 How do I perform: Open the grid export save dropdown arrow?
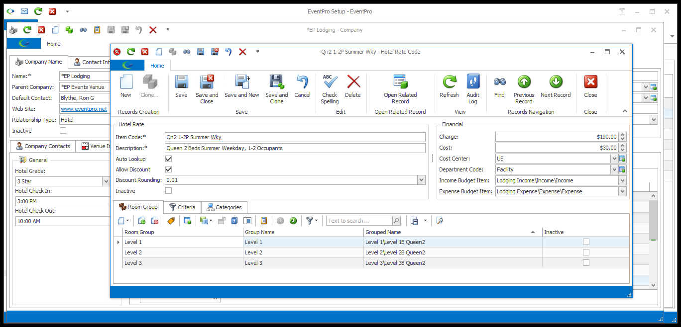[x=425, y=221]
